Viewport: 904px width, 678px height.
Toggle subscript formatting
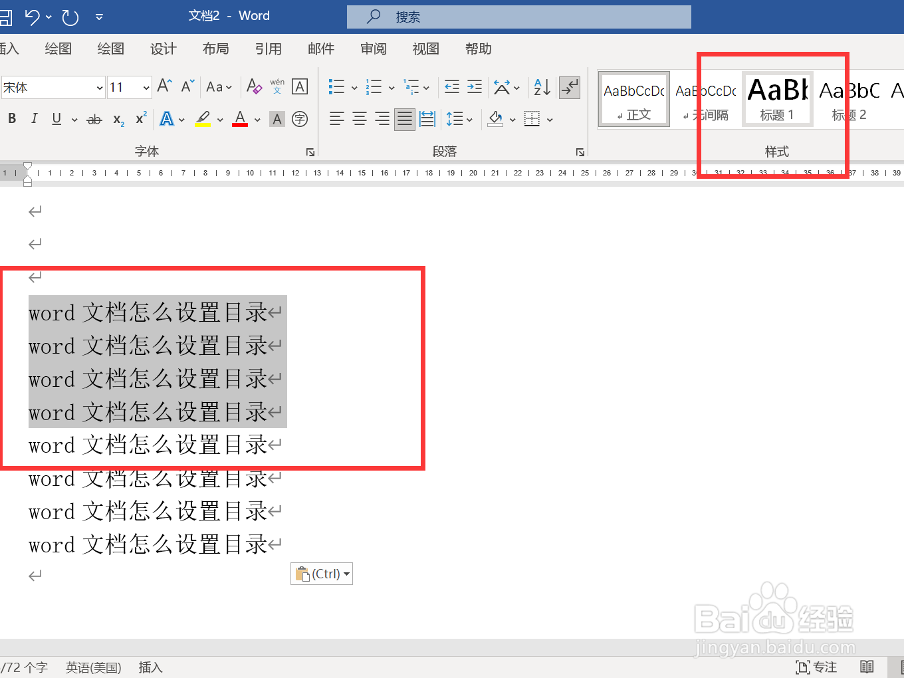[118, 120]
